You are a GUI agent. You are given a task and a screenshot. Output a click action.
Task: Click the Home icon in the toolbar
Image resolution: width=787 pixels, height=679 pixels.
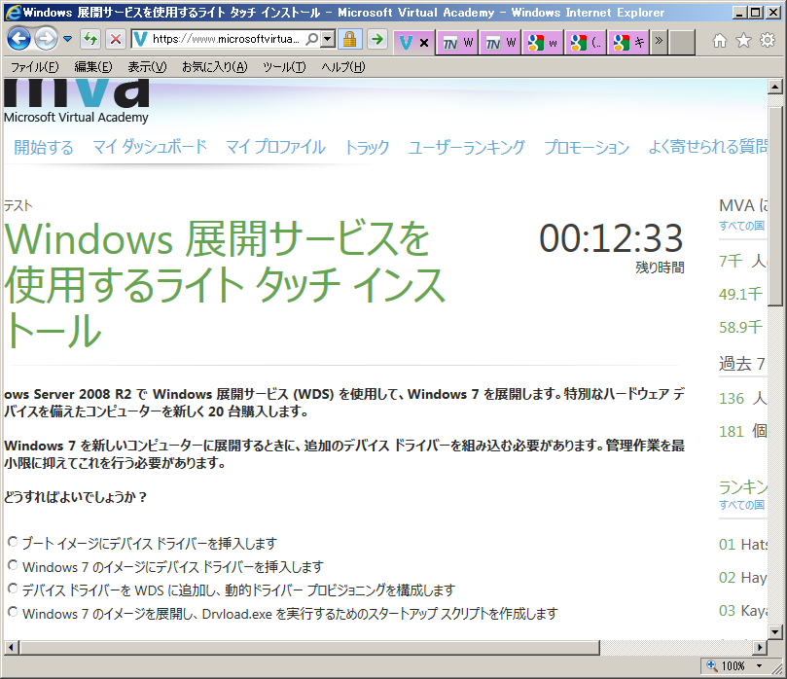(x=720, y=41)
